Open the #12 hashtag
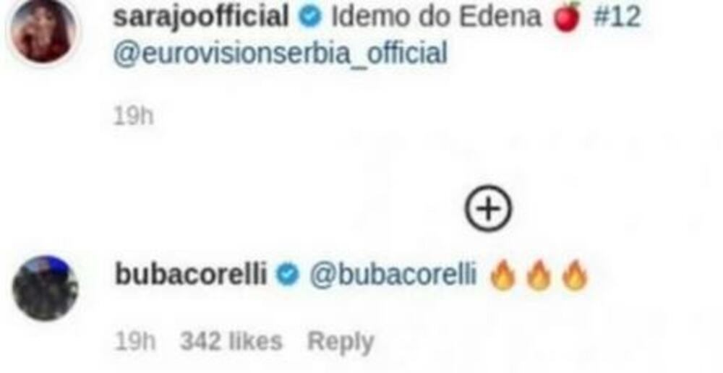Viewport: 723px width, 373px height. (617, 17)
